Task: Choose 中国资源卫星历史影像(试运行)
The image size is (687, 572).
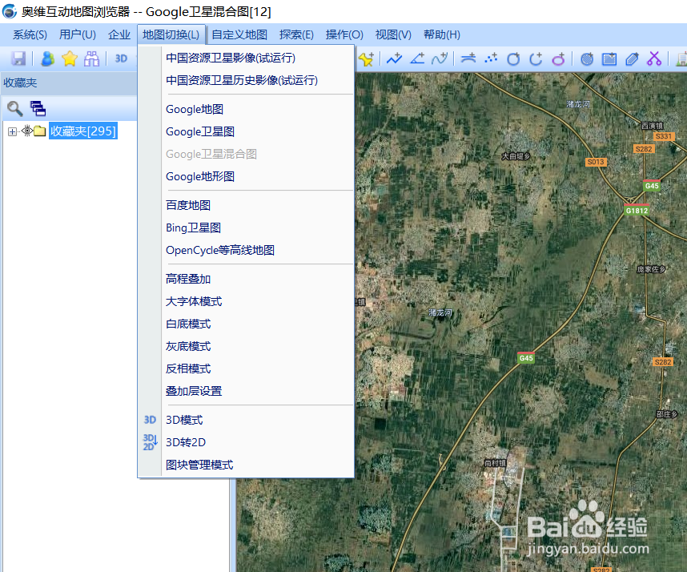Action: click(258, 80)
